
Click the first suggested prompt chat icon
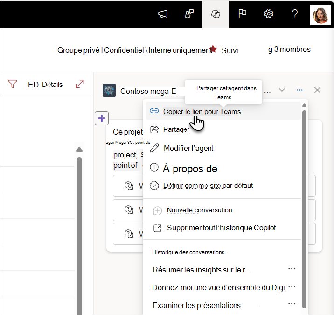click(129, 186)
